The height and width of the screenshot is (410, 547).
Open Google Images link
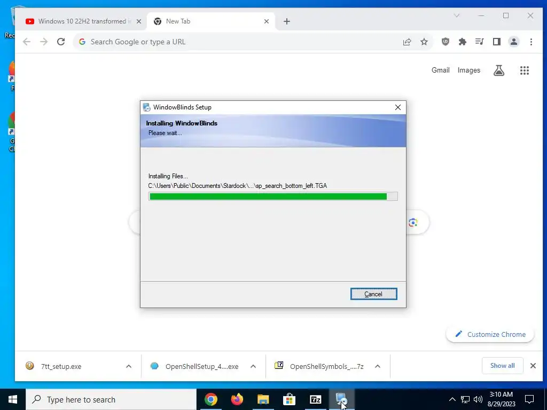469,70
